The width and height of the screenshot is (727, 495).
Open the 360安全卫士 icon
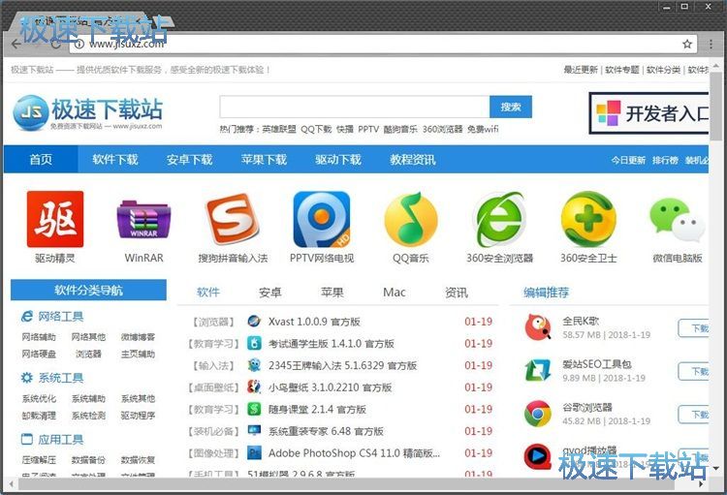pos(588,219)
